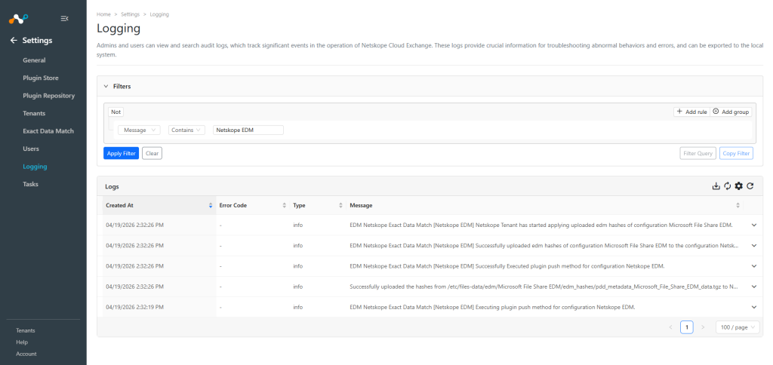773x365 pixels.
Task: Click the Clear filter button
Action: click(152, 153)
